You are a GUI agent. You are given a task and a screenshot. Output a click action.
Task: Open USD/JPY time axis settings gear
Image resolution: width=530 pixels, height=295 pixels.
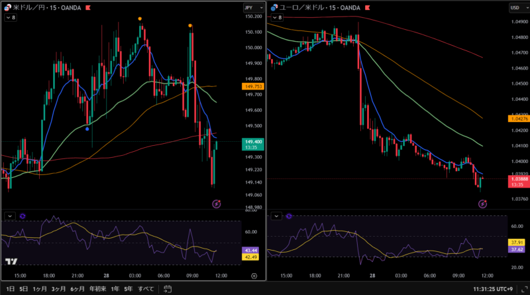(254, 274)
